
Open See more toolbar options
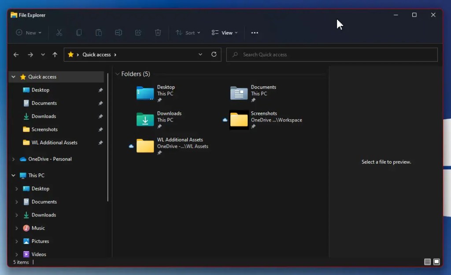255,33
